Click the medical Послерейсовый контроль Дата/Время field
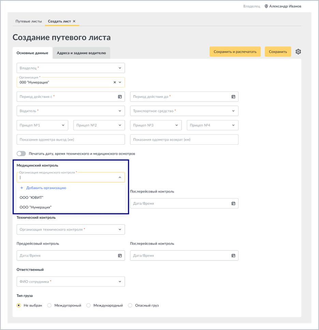This screenshot has height=330, width=319. 184,204
